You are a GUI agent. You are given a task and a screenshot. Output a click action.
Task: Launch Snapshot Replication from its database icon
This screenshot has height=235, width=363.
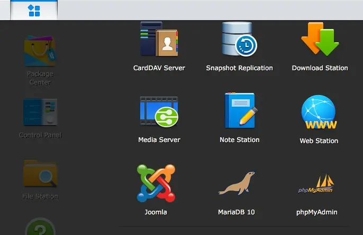coord(239,39)
